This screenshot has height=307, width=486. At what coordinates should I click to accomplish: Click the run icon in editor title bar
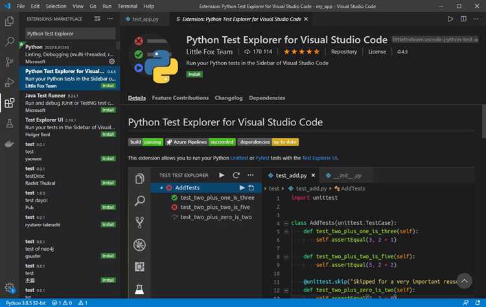pos(450,19)
